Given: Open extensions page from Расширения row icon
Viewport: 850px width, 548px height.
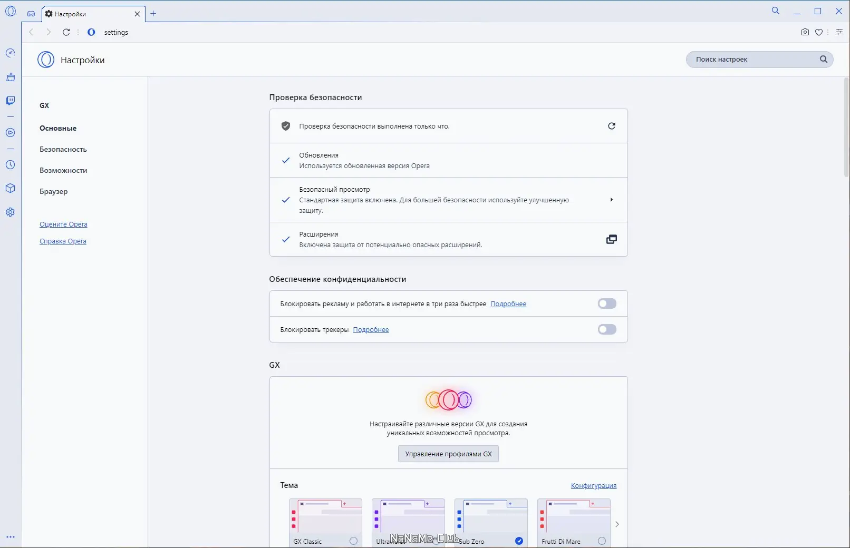Looking at the screenshot, I should (x=612, y=239).
